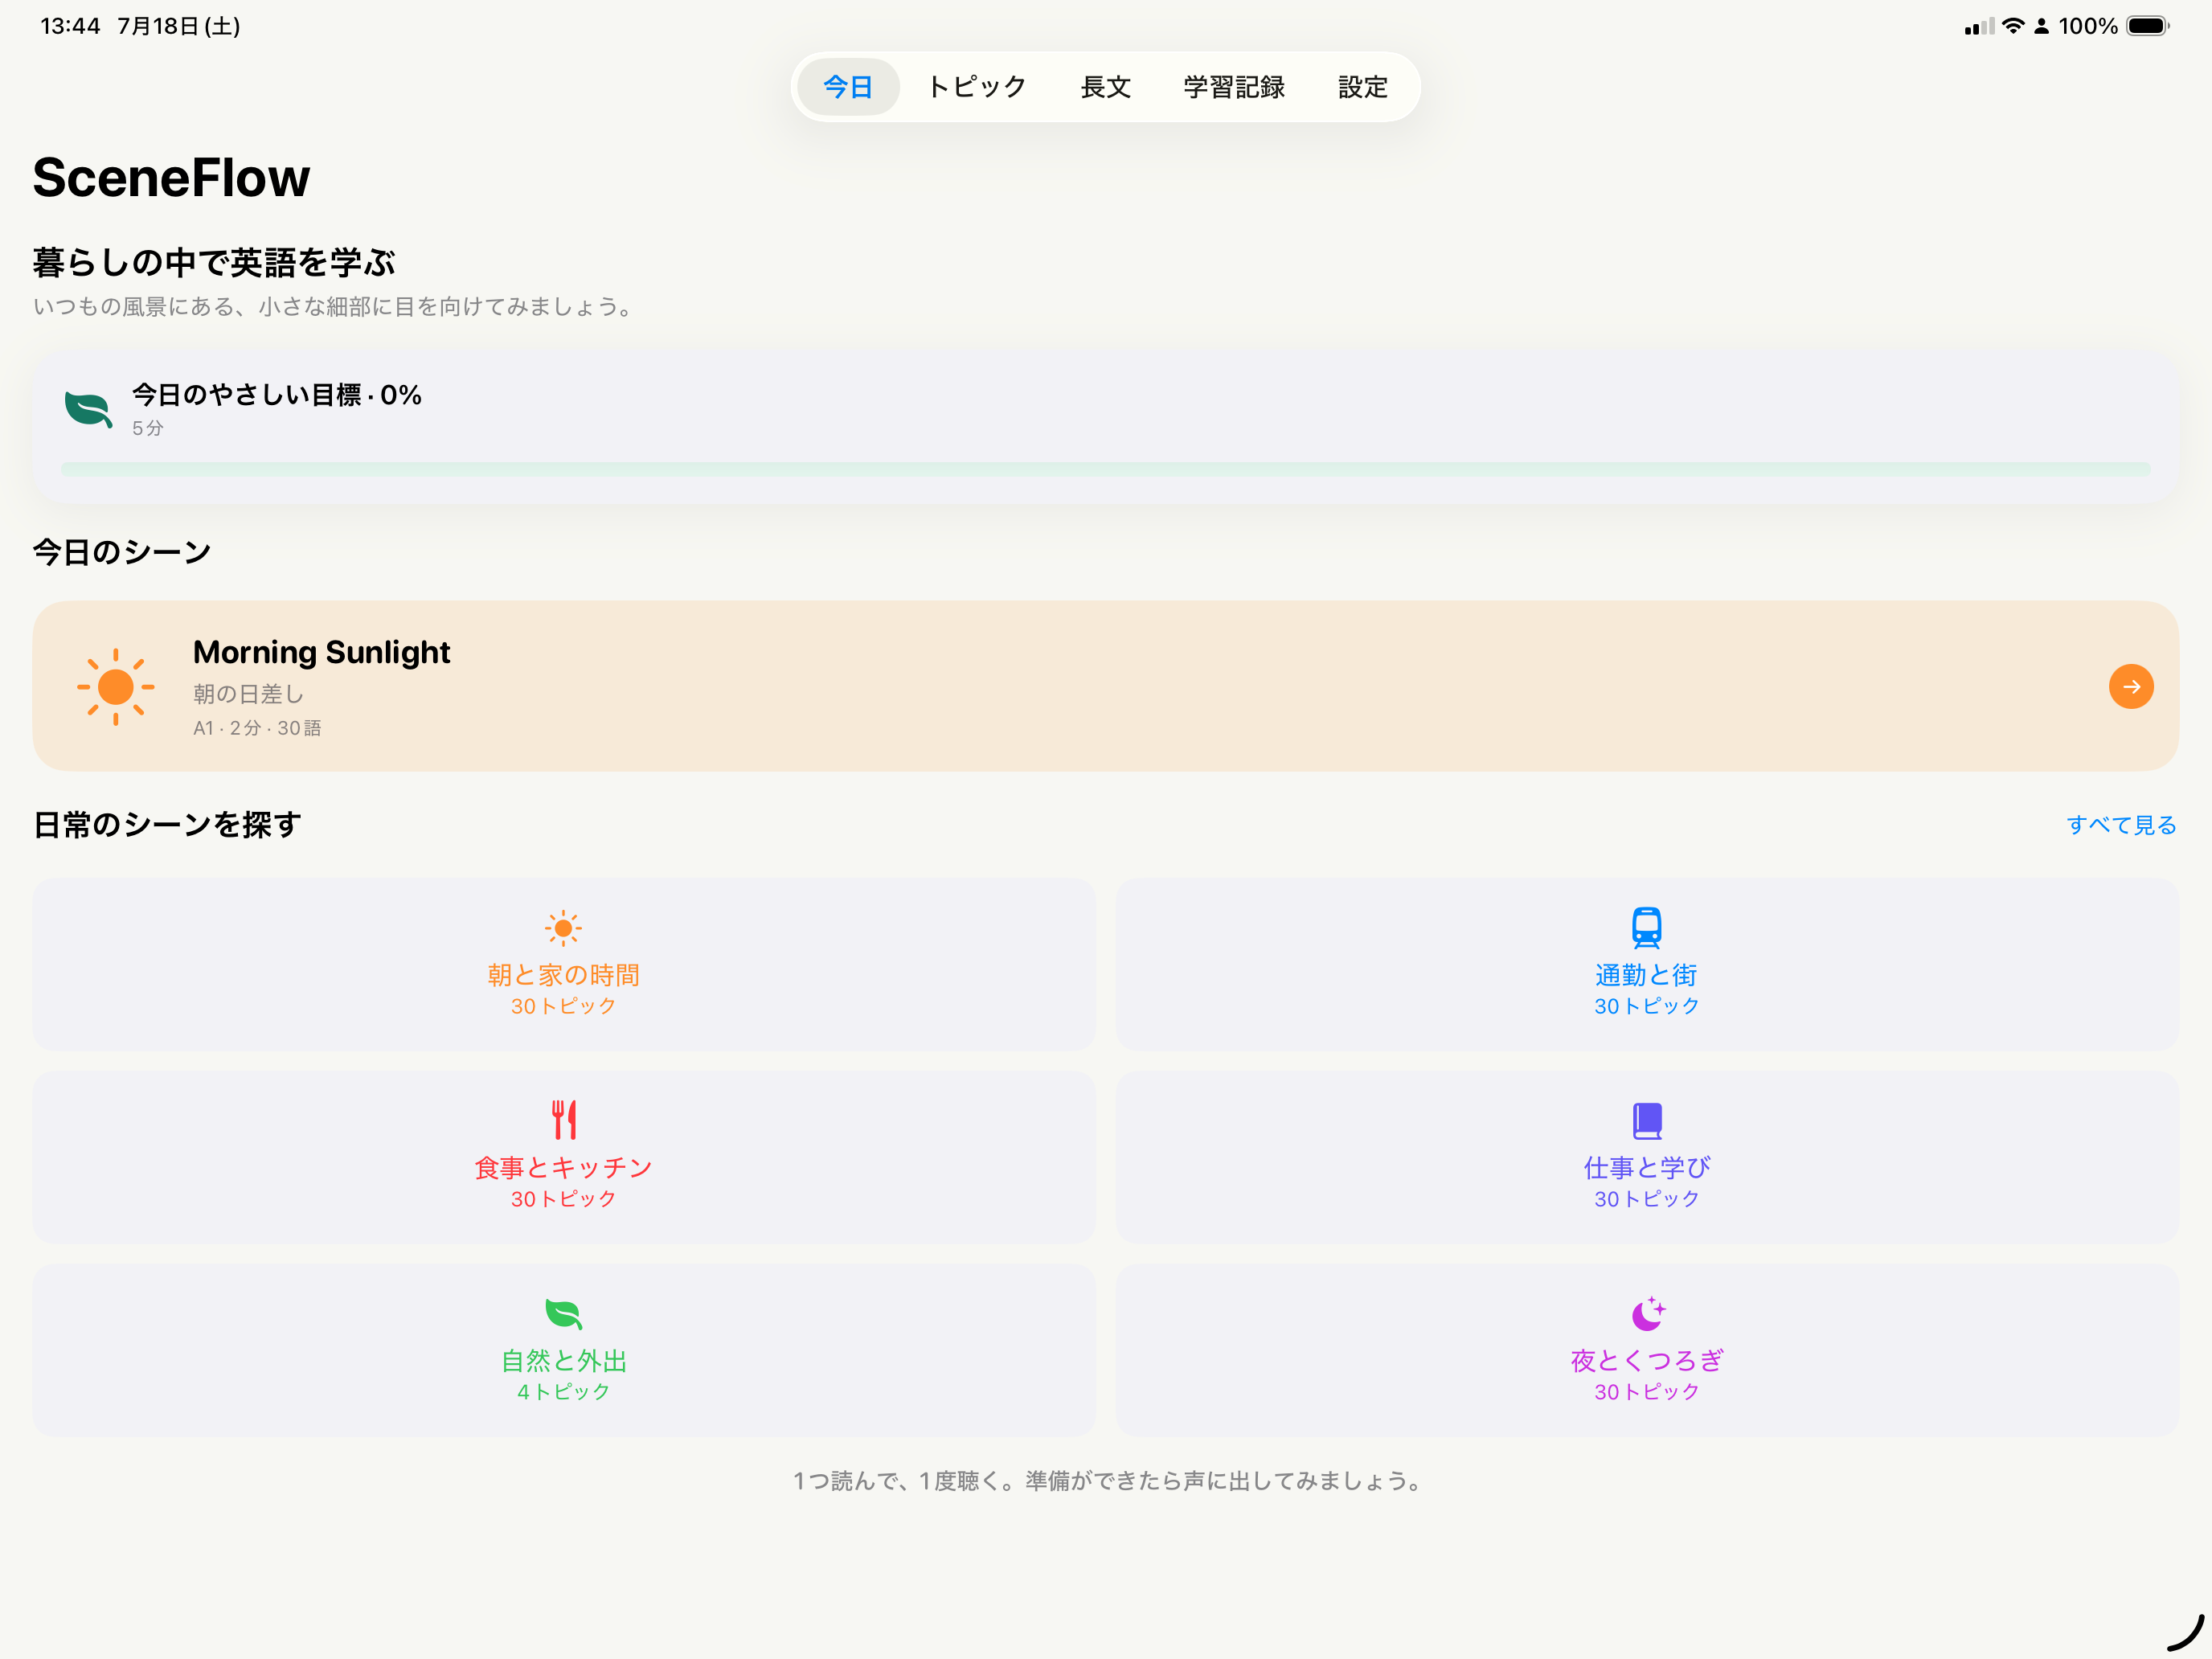Click the 30トピック count under 通勤と街
The height and width of the screenshot is (1659, 2212).
click(1646, 1006)
